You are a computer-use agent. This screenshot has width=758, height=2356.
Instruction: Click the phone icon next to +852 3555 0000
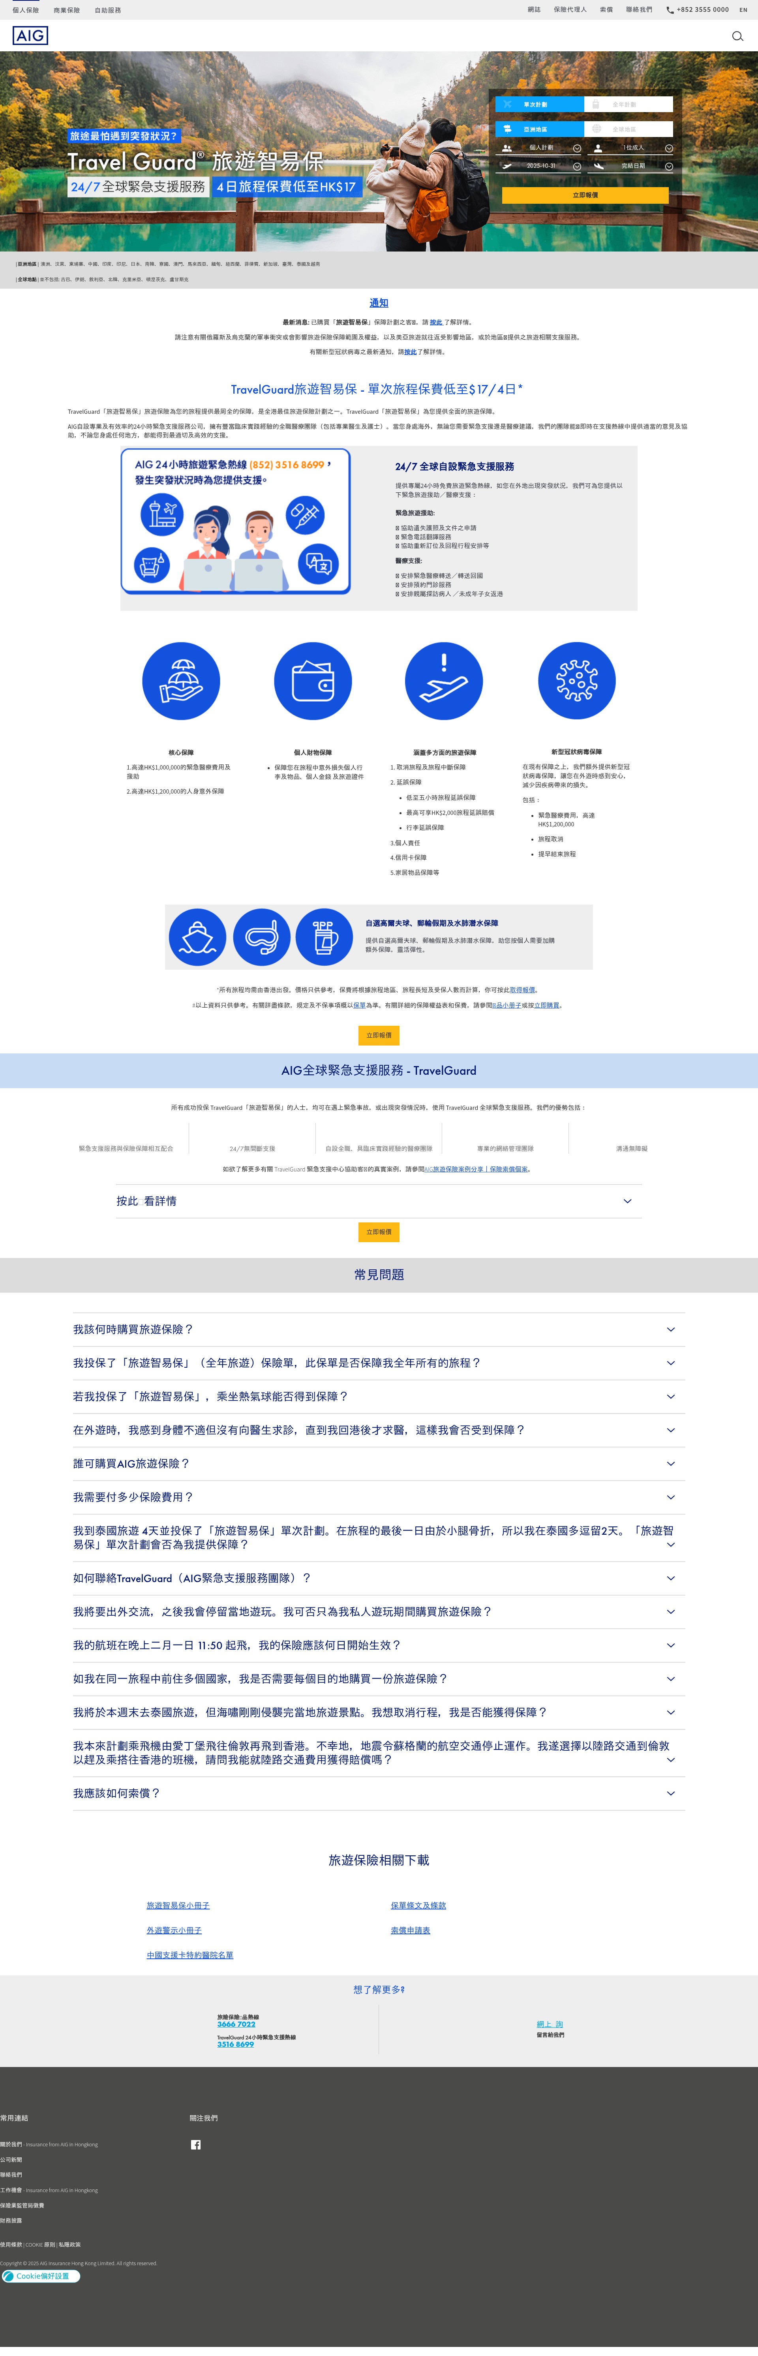(x=670, y=10)
